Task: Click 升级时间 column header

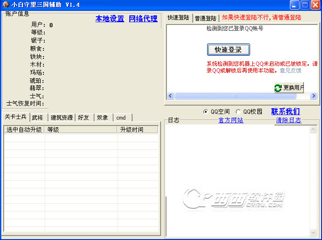Action: point(137,130)
